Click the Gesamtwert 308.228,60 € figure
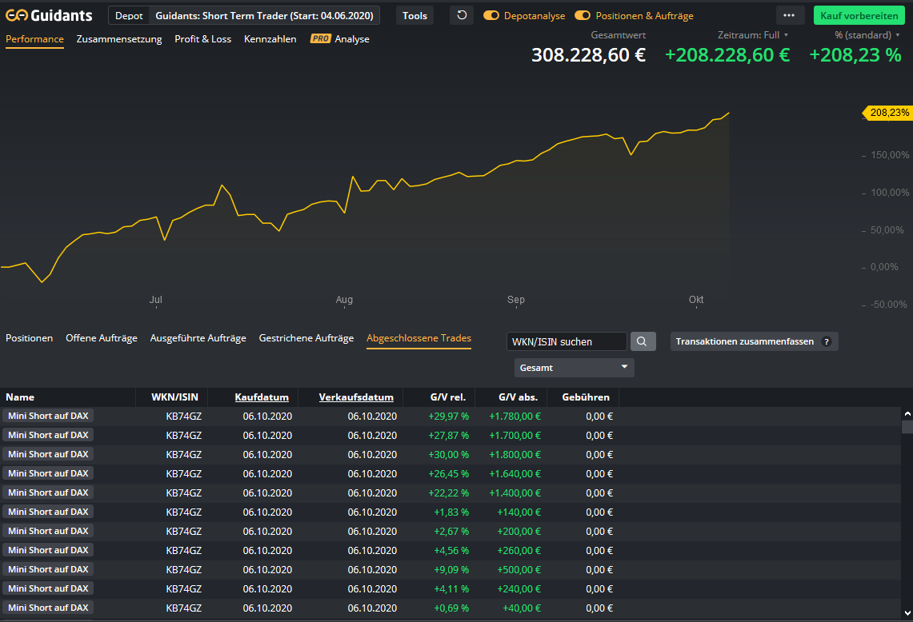Viewport: 913px width, 622px height. [x=588, y=54]
